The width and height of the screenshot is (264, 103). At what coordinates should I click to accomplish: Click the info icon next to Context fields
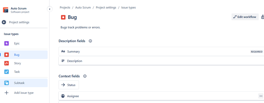85,76
